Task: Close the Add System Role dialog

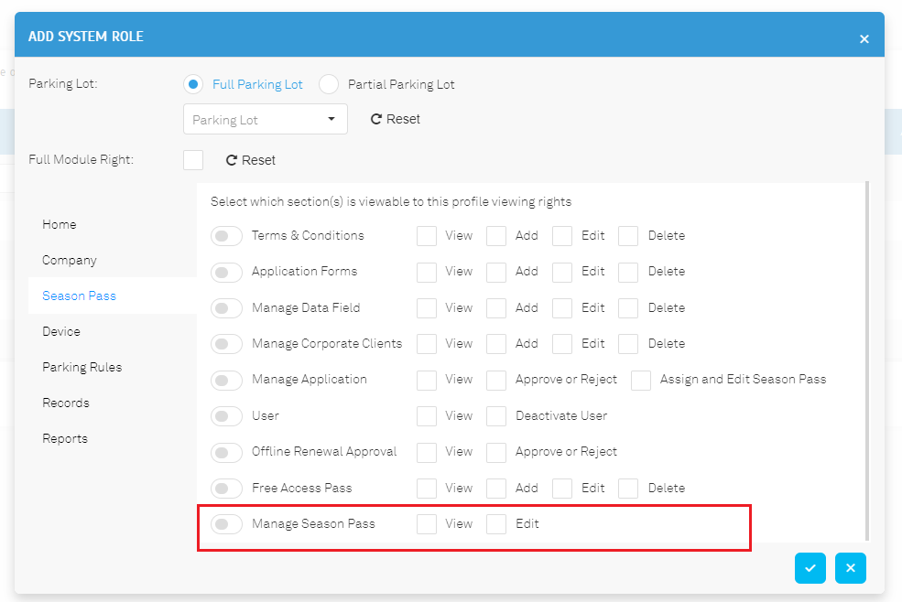Action: [x=864, y=39]
